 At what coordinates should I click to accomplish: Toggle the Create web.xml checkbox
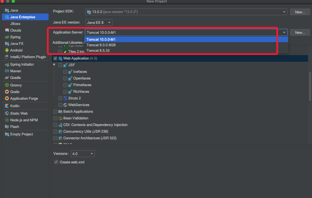(x=56, y=162)
